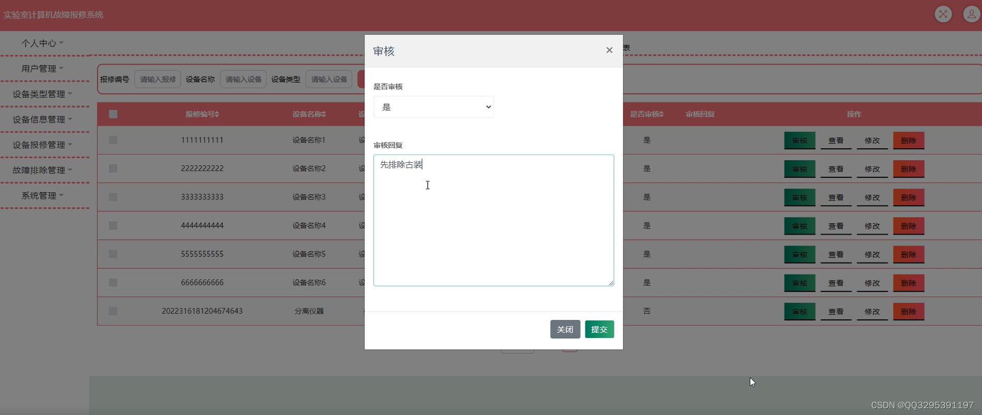
Task: Click the textarea resize handle corner
Action: point(611,283)
